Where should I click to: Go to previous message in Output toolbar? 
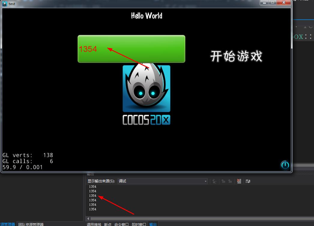223,181
